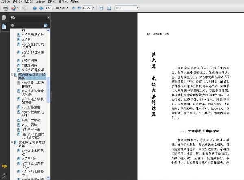Go to previous page with up arrow
The height and width of the screenshot is (180, 244).
pos(35,8)
